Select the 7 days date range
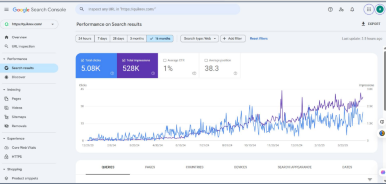386x184 pixels. (102, 38)
